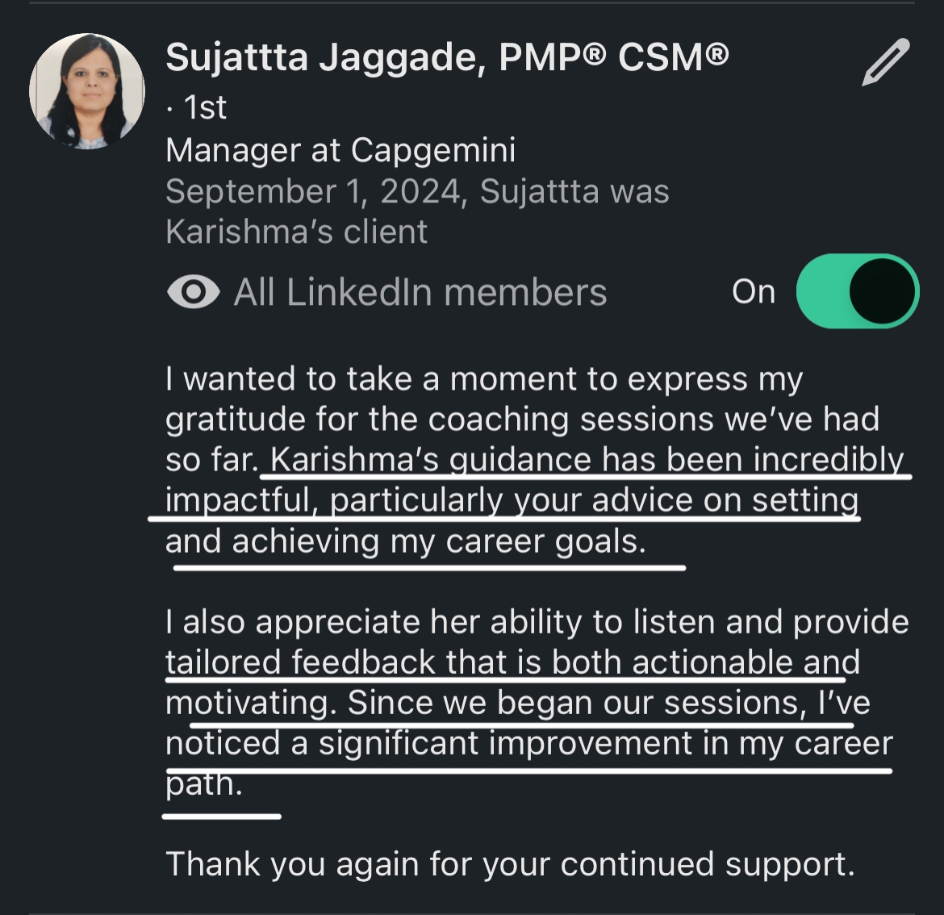
Task: Click the eye visibility icon
Action: [x=193, y=292]
